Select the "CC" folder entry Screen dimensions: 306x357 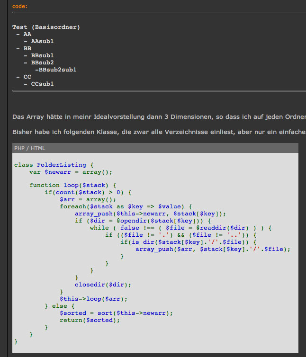click(27, 77)
